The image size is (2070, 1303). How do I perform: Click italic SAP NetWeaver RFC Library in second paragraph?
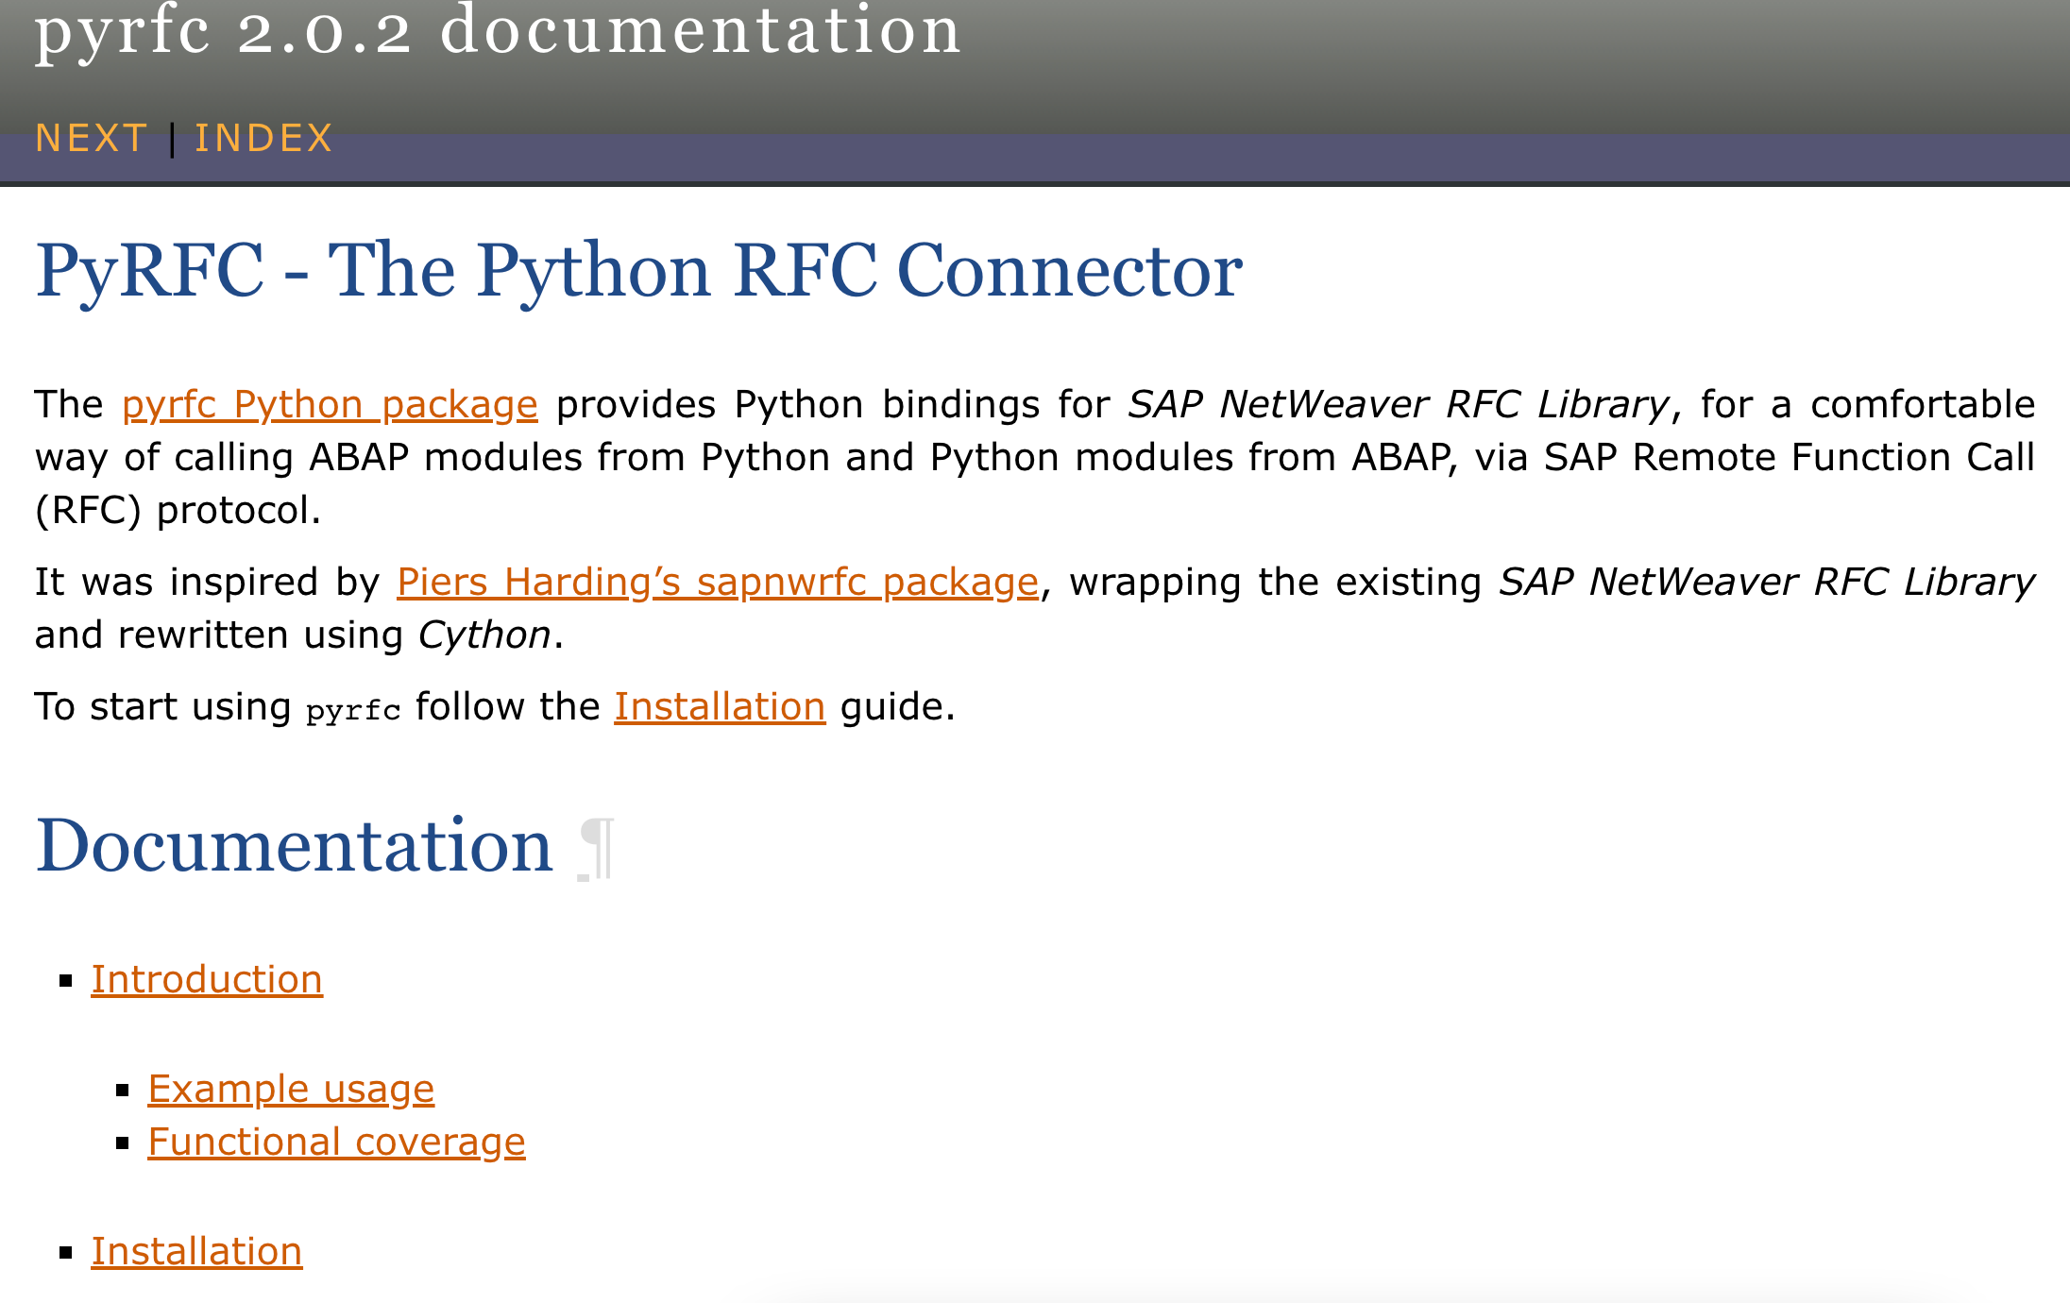click(1766, 583)
